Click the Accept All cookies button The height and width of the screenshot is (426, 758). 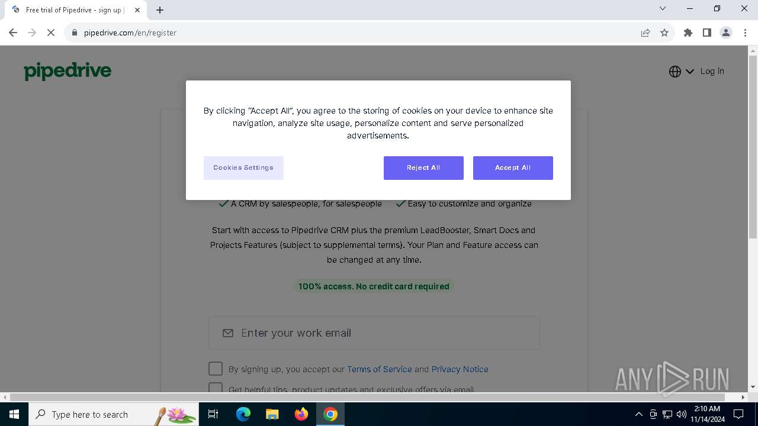[513, 168]
